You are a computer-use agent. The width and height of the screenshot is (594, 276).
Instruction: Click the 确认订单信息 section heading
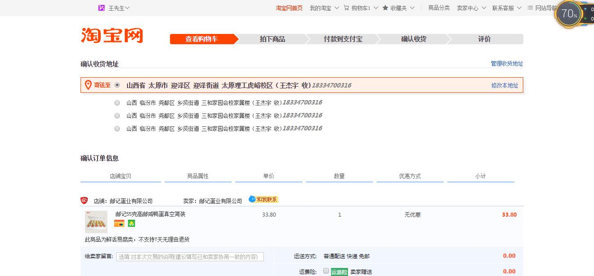tap(100, 158)
